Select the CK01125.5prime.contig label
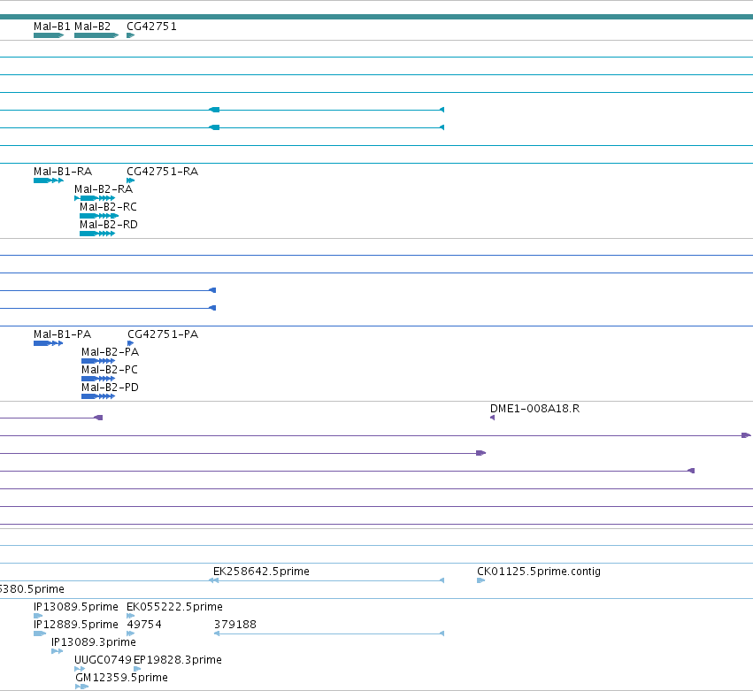The height and width of the screenshot is (691, 753). pyautogui.click(x=538, y=572)
